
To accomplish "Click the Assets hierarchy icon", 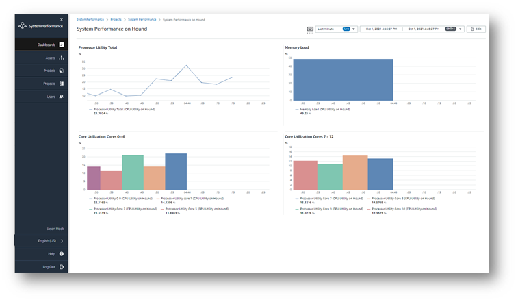I will [61, 58].
